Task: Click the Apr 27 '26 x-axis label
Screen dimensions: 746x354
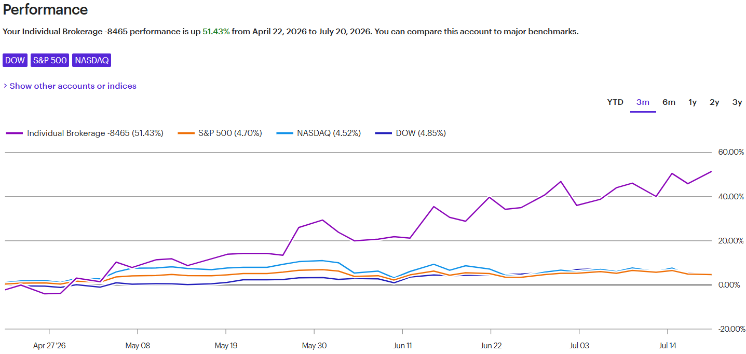Action: [49, 346]
